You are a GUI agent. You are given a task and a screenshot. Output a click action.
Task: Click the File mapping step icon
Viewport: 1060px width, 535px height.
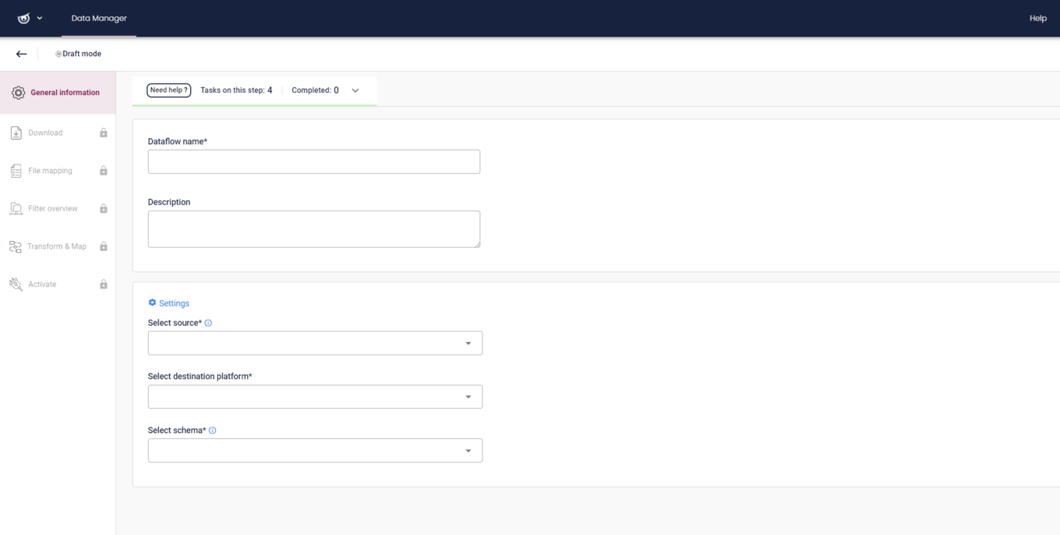click(x=16, y=171)
